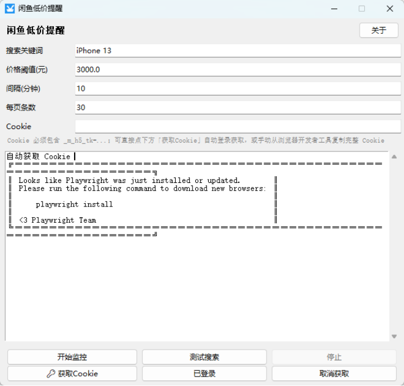Click the '<3 Playwright Team' line
This screenshot has height=386, width=404.
click(x=57, y=220)
